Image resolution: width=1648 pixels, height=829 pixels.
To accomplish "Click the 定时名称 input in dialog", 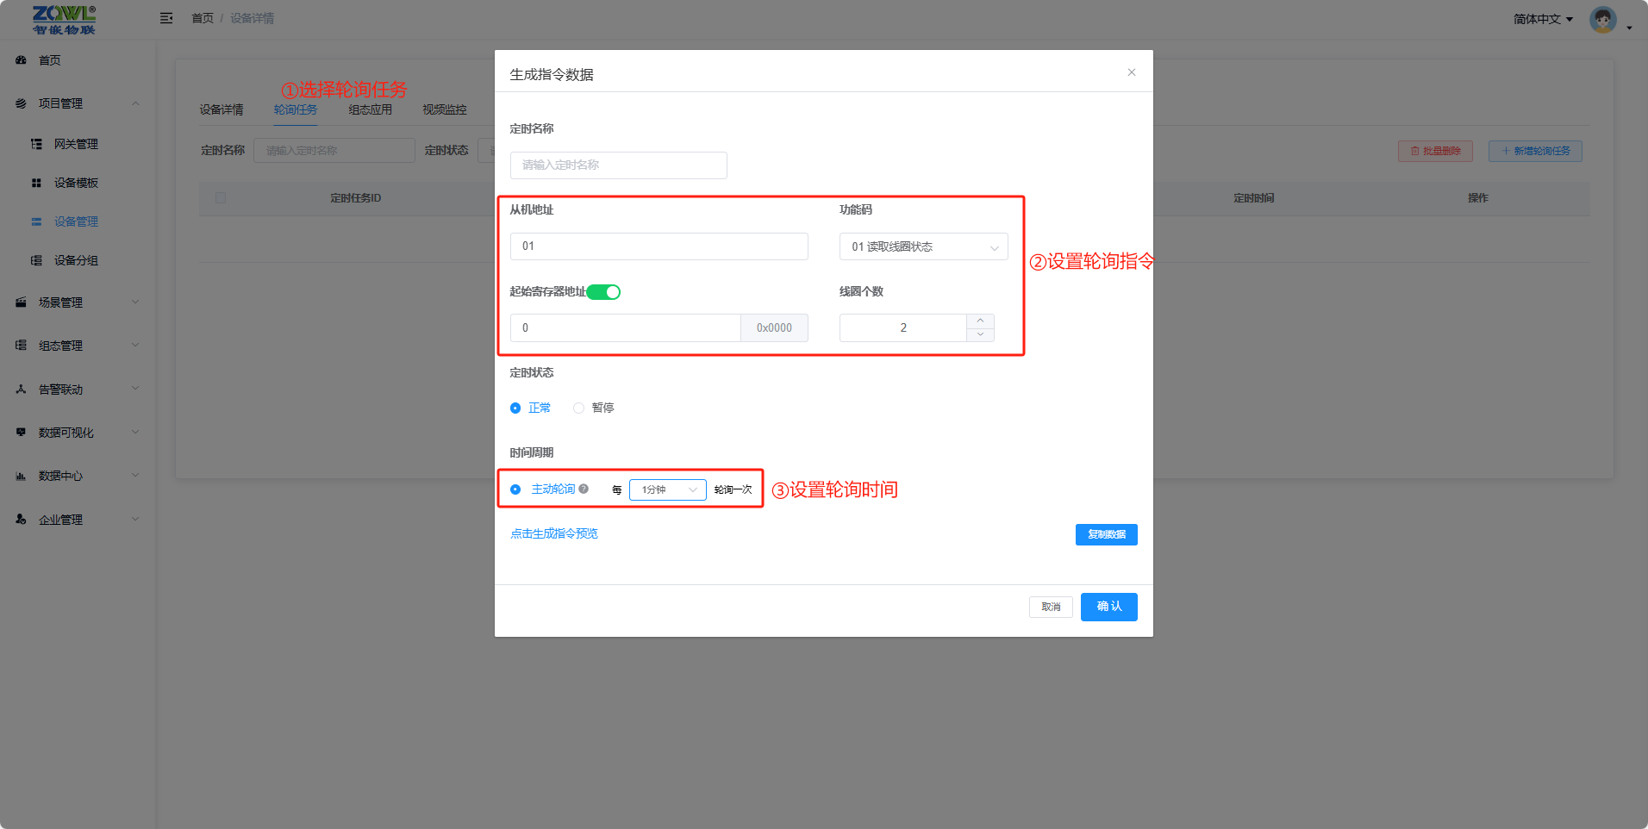I will [619, 165].
